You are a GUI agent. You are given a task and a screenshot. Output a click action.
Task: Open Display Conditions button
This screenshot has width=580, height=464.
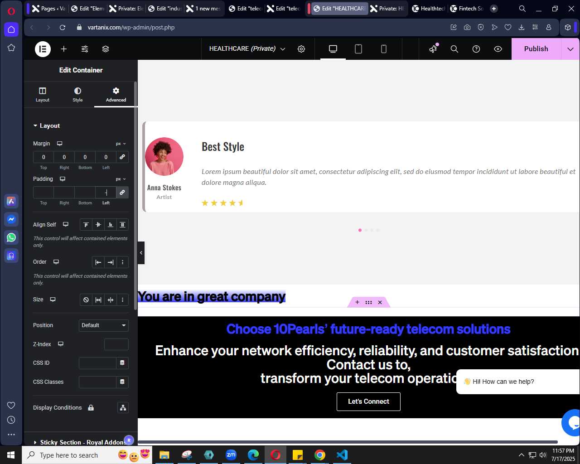[123, 408]
